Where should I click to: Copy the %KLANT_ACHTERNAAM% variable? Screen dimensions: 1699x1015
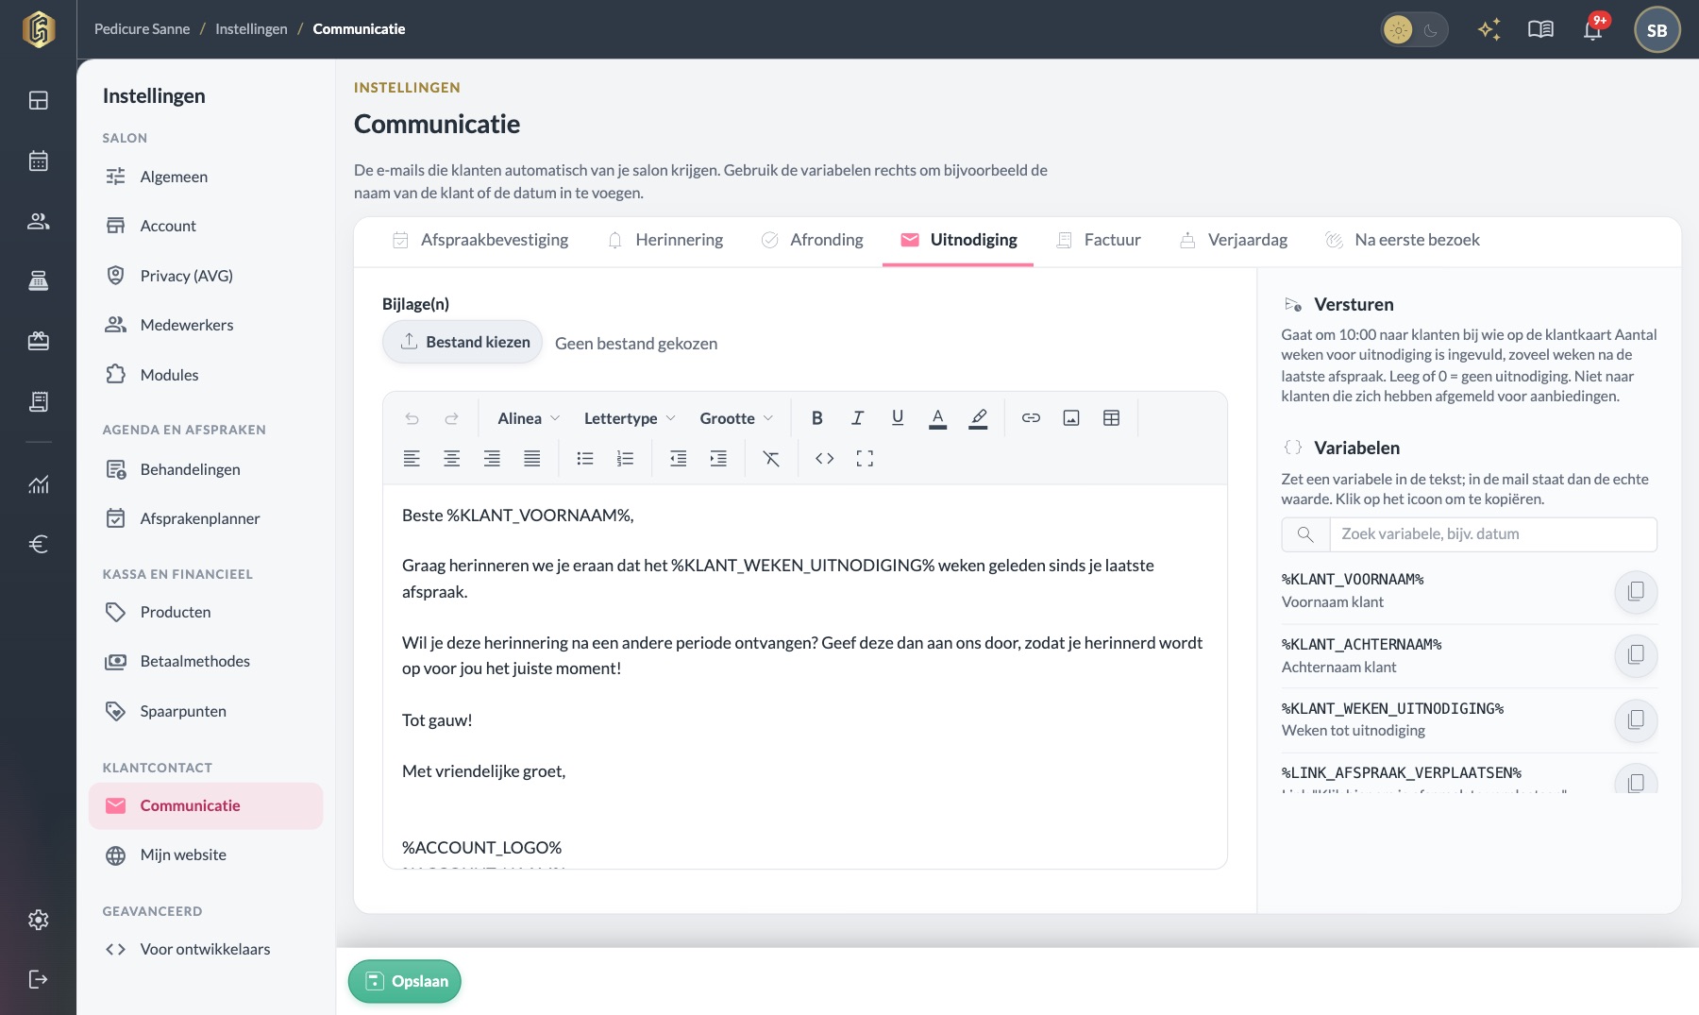[1636, 655]
